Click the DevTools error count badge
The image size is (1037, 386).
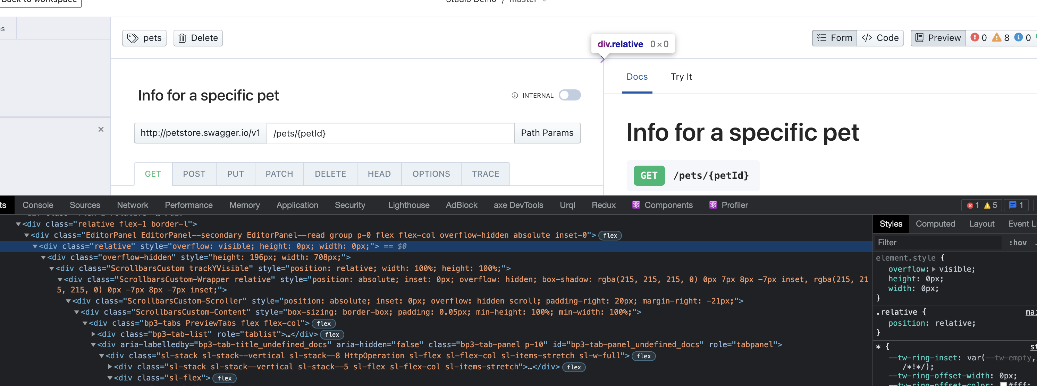pos(973,205)
